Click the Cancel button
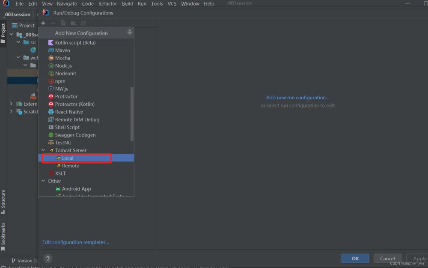 [x=387, y=259]
